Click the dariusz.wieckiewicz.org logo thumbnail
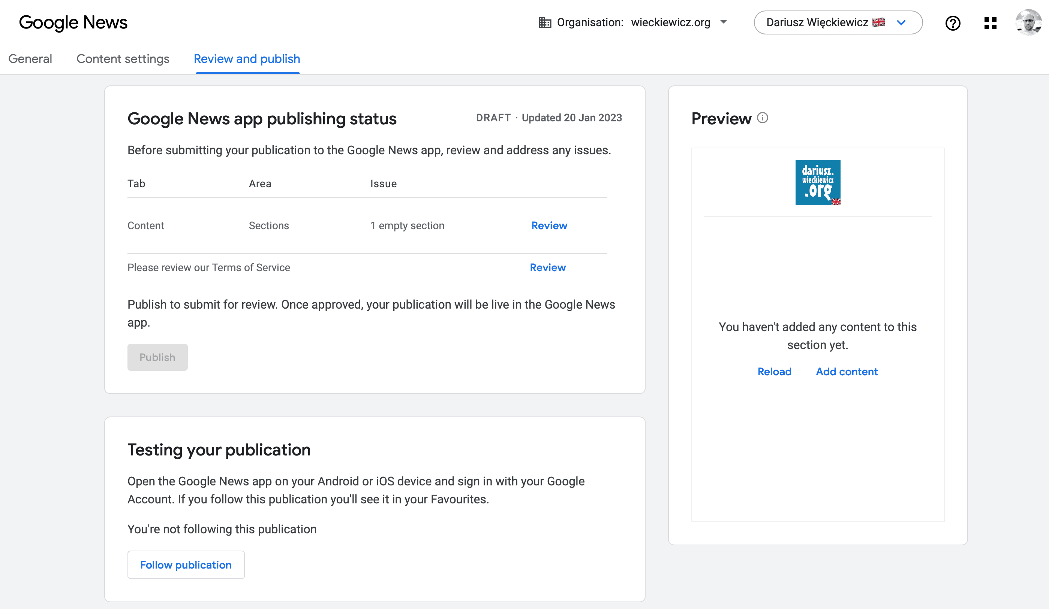The image size is (1049, 609). click(x=818, y=183)
